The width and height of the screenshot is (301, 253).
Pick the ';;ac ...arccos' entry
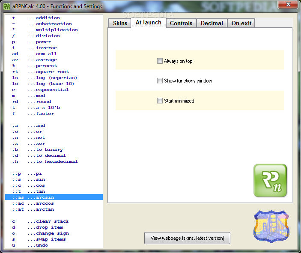click(x=54, y=203)
